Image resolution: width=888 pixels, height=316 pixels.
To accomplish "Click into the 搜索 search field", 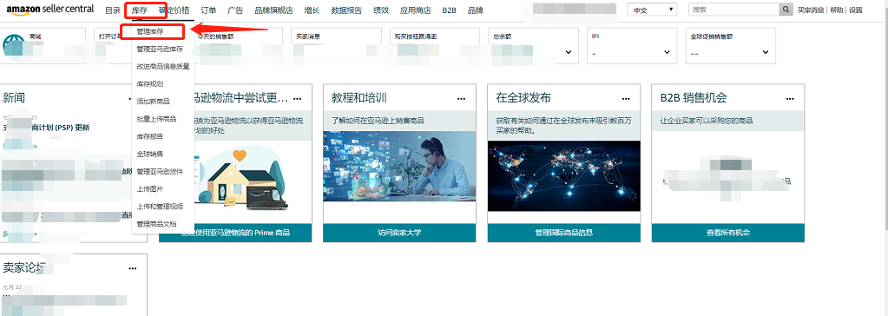I will click(x=734, y=10).
